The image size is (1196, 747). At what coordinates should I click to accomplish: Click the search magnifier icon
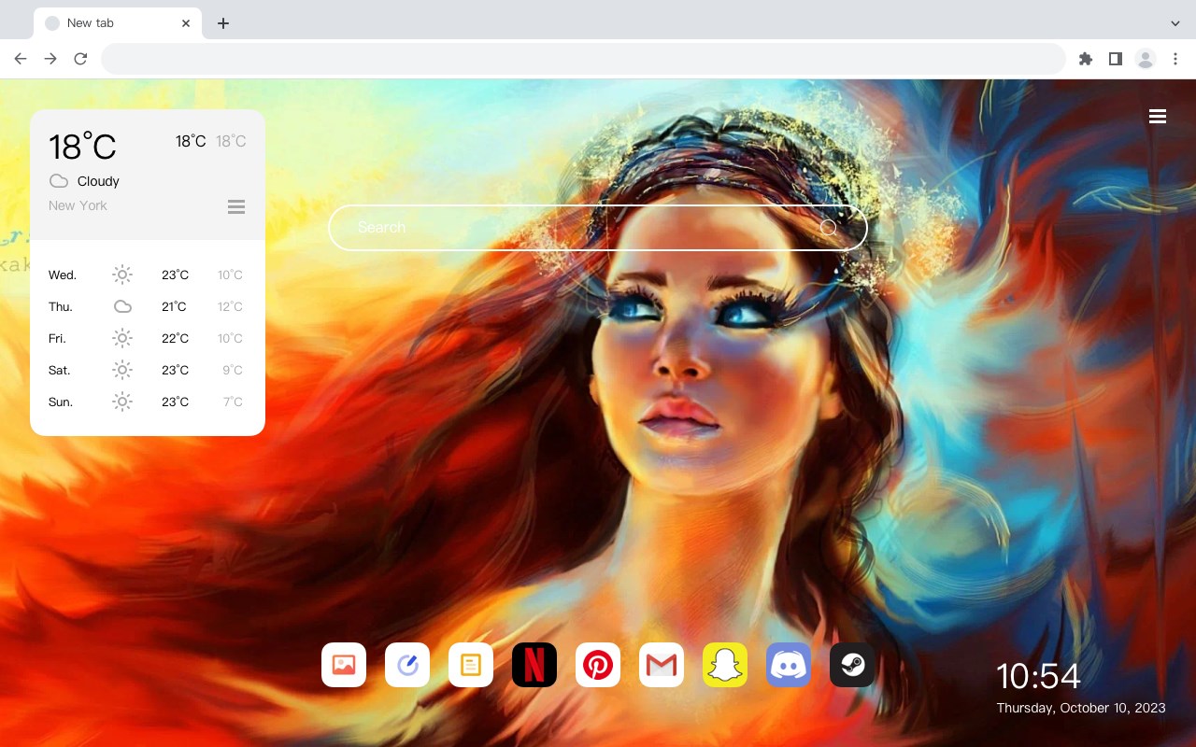coord(829,228)
